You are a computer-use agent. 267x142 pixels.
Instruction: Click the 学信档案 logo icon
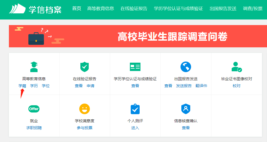17,9
